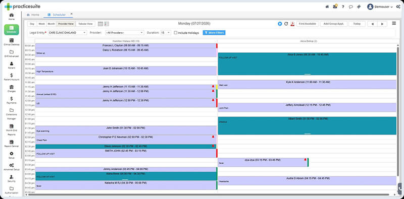This screenshot has height=199, width=404.
Task: Open Joan D Johansen 10:15 AM appointment
Action: pos(126,71)
